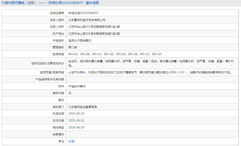
Task: Click the 管理类别 label
Action: tap(58, 47)
